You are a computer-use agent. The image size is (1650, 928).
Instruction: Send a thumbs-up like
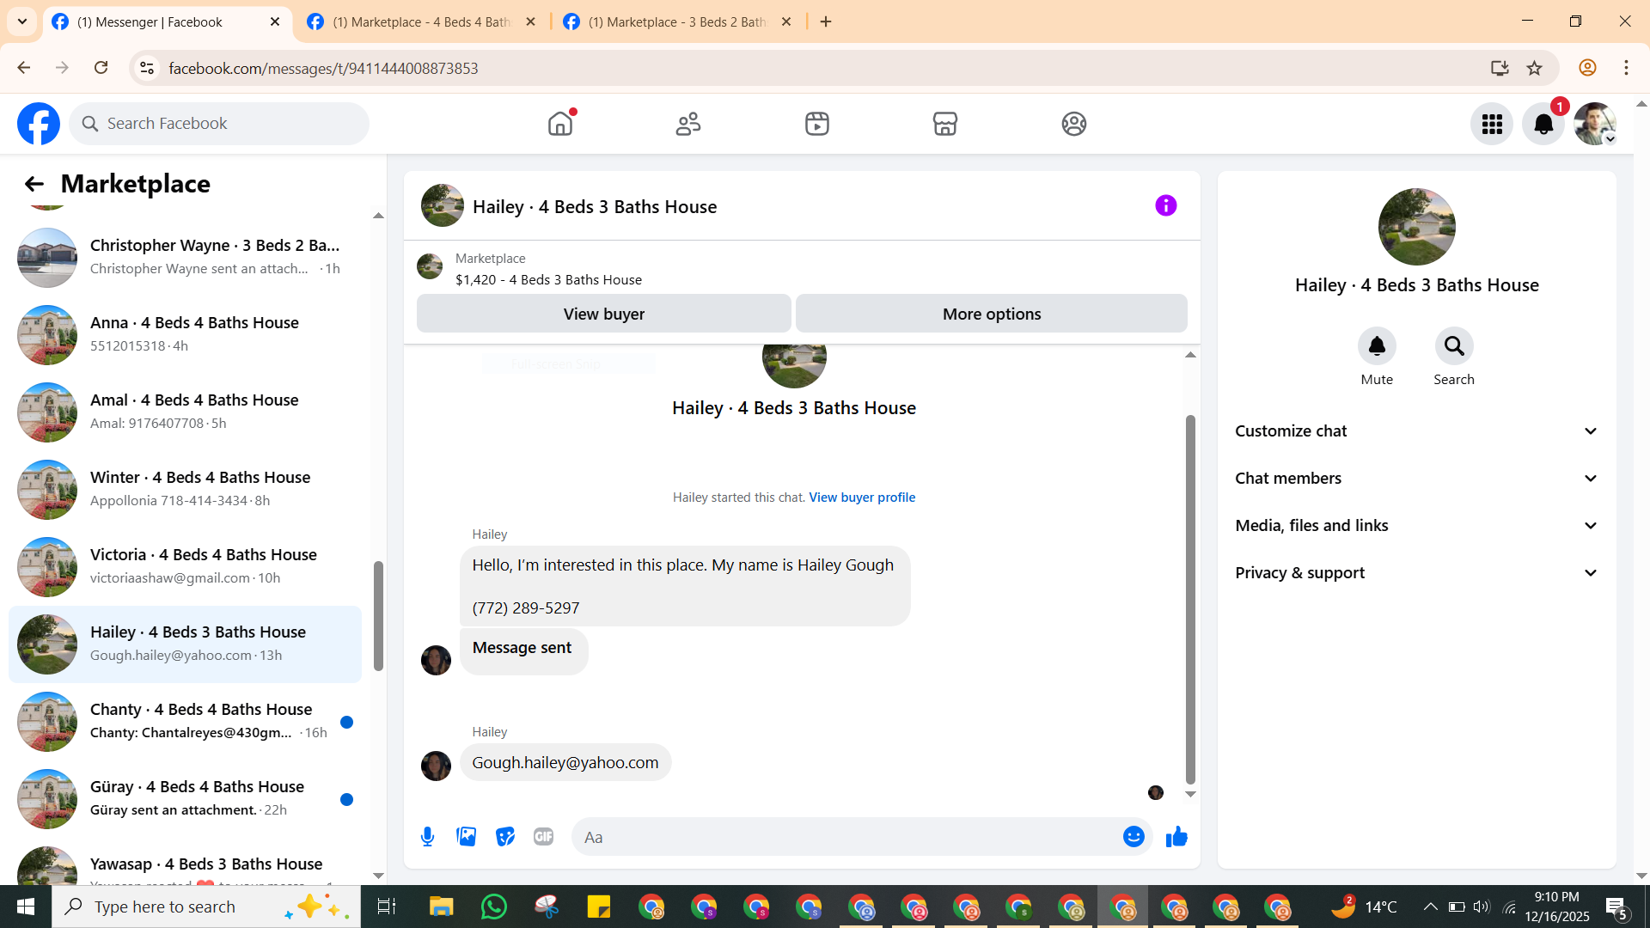pos(1176,837)
